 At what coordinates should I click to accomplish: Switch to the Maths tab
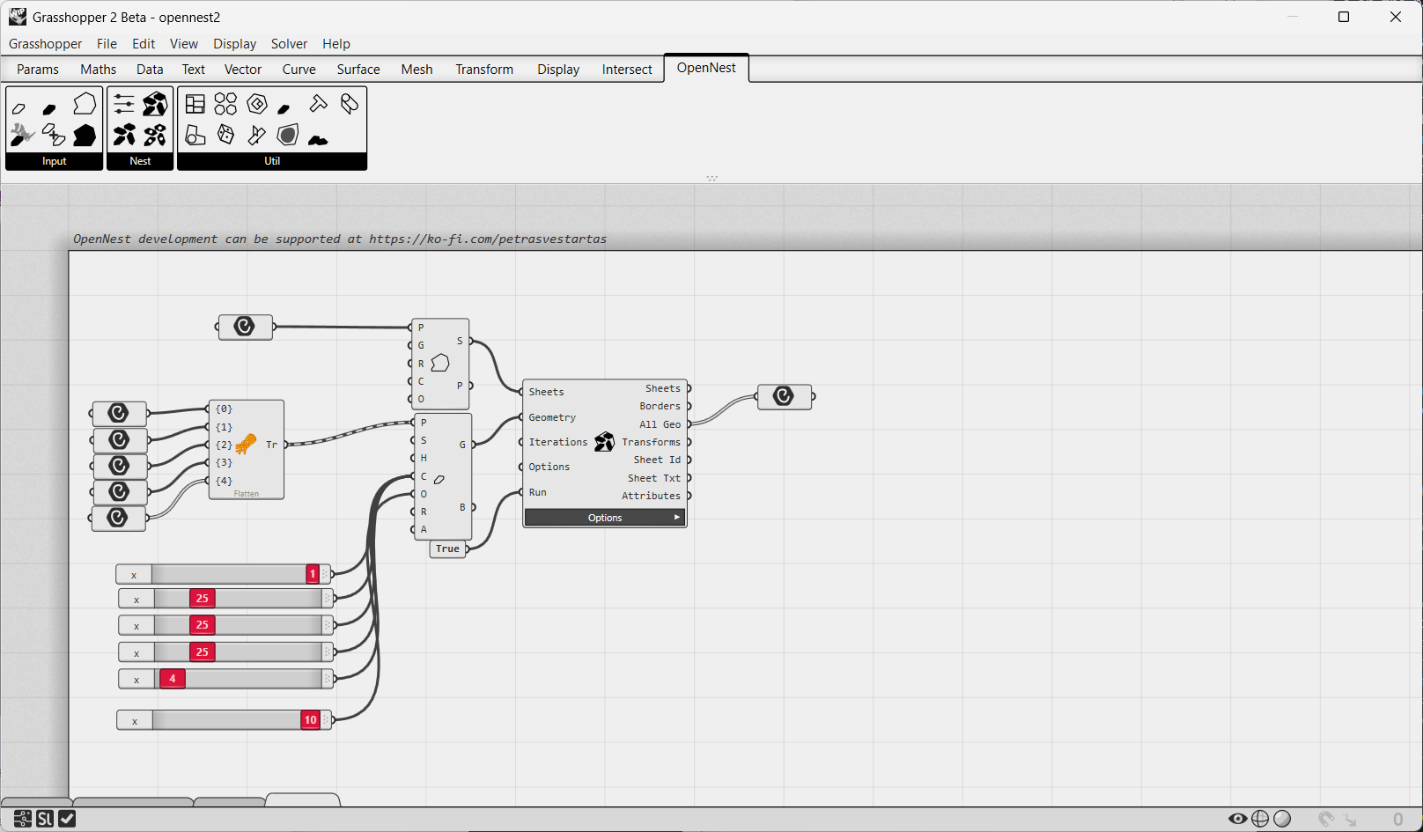click(98, 70)
